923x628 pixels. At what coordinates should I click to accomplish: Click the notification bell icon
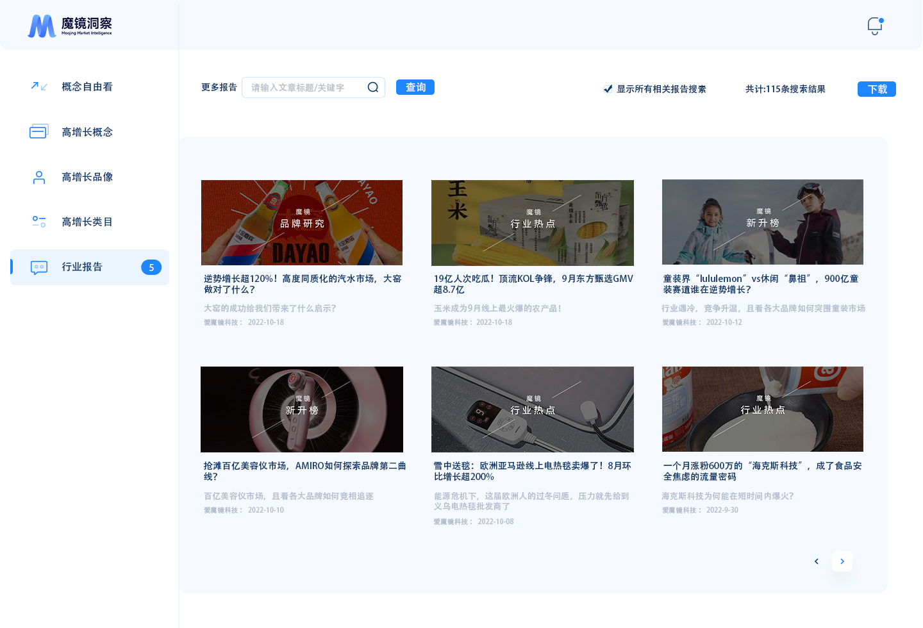pos(874,26)
